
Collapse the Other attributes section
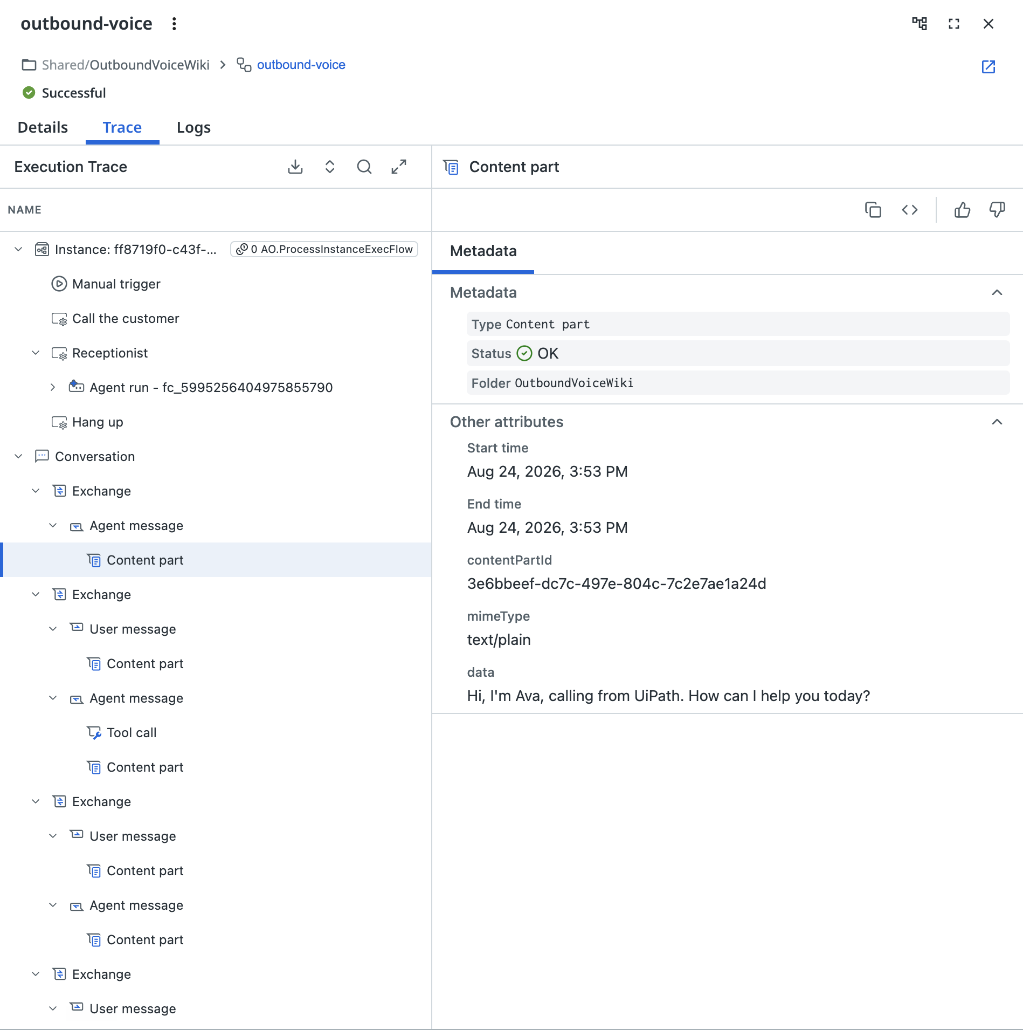pos(997,422)
